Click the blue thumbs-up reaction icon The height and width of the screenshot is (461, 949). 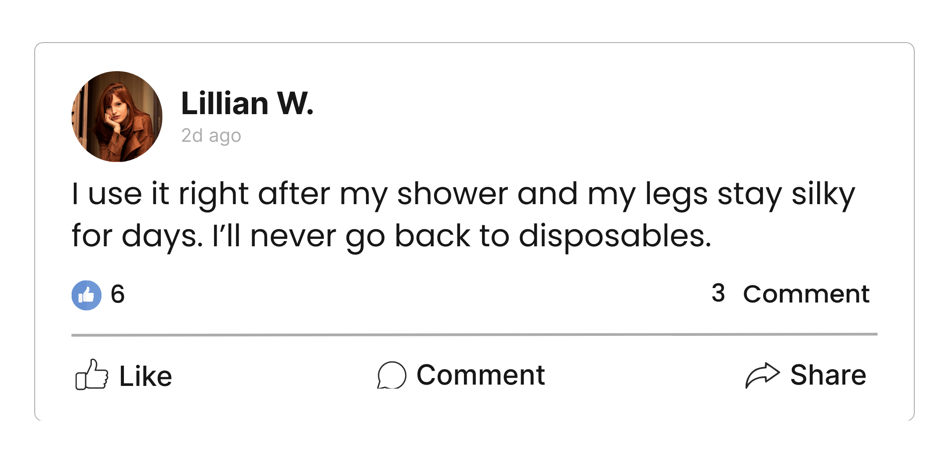(87, 295)
